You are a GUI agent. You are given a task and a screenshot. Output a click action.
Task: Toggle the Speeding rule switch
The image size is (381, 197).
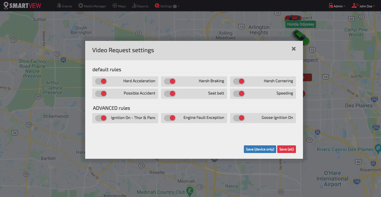click(x=239, y=93)
